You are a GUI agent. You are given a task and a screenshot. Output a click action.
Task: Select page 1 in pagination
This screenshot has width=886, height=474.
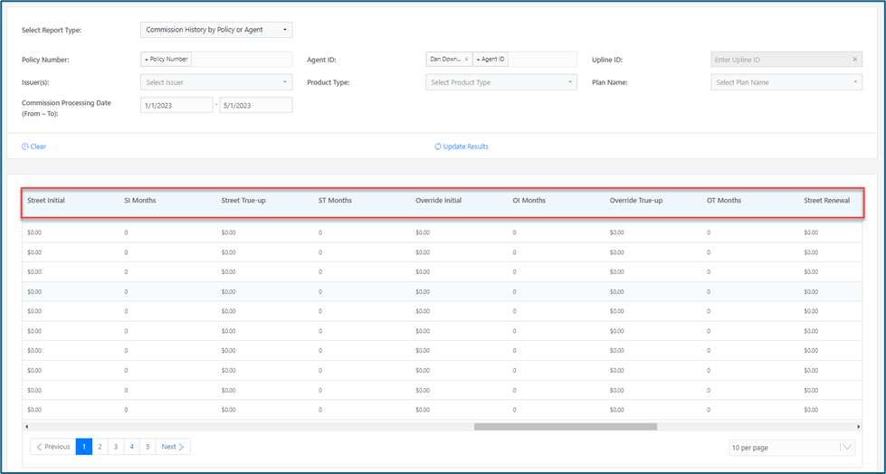click(83, 447)
